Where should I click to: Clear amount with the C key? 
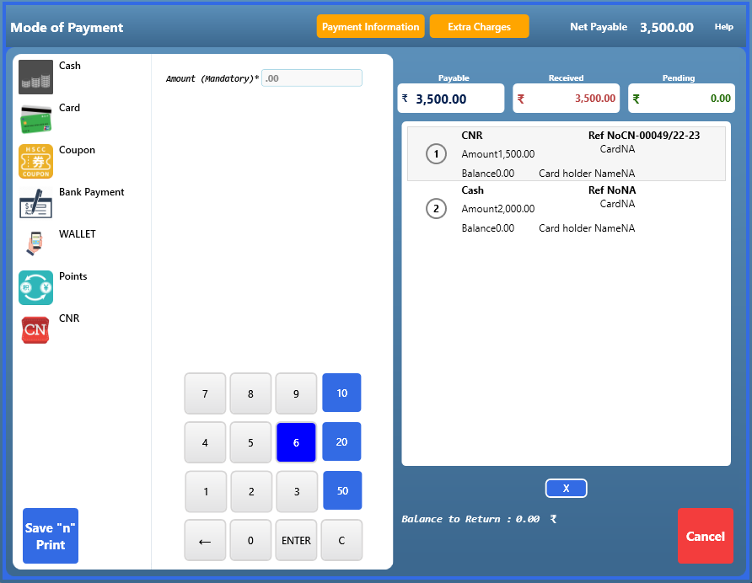tap(341, 540)
